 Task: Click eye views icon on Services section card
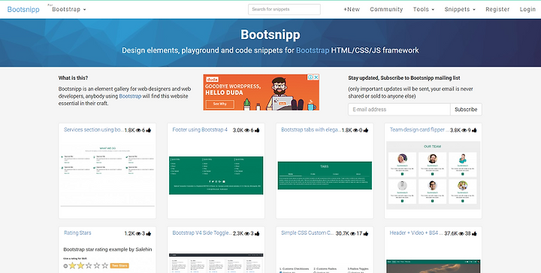point(138,130)
